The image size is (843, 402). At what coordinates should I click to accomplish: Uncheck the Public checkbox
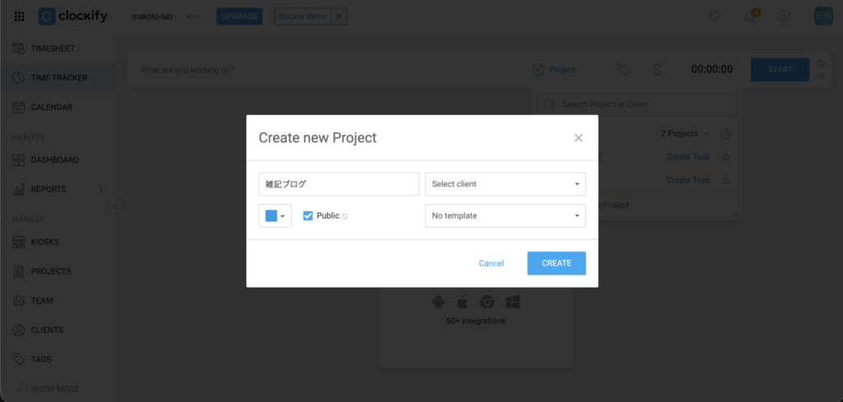click(x=308, y=215)
